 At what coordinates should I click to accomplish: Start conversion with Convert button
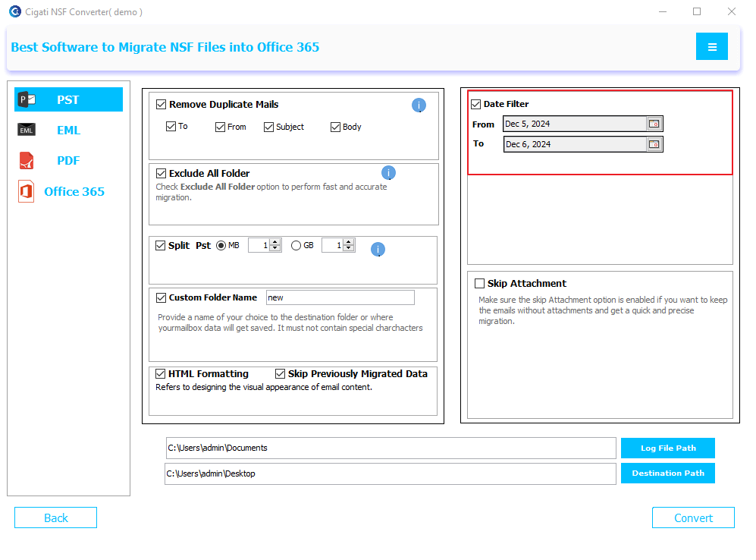[693, 518]
